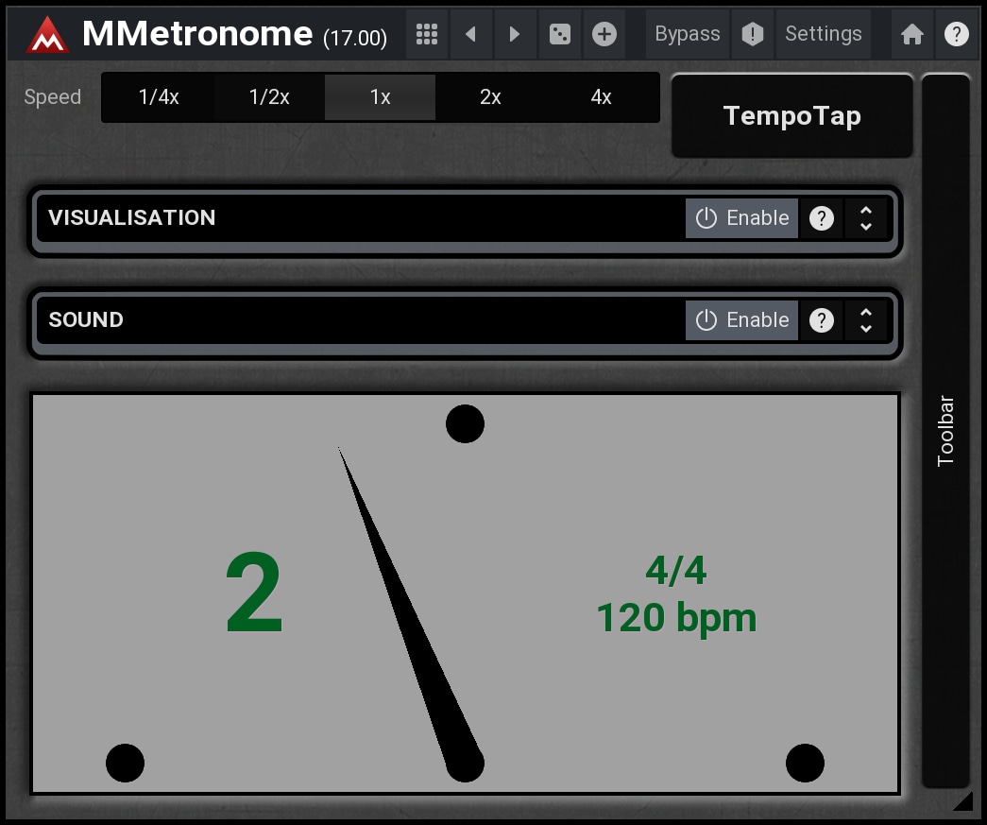Click the panic exclamation icon
The image size is (987, 825).
point(752,35)
